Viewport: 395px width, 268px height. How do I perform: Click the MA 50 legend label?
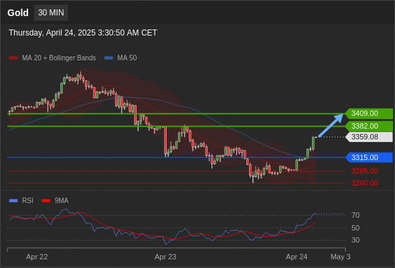tap(127, 58)
